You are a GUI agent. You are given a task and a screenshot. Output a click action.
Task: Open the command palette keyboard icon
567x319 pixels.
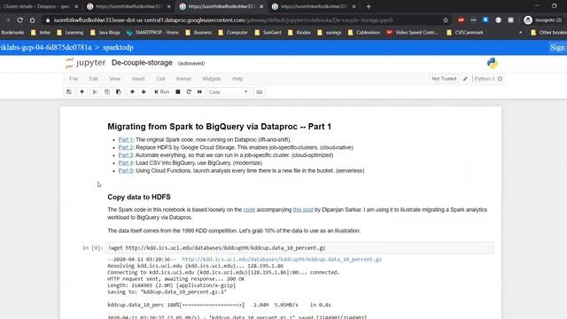click(x=260, y=92)
